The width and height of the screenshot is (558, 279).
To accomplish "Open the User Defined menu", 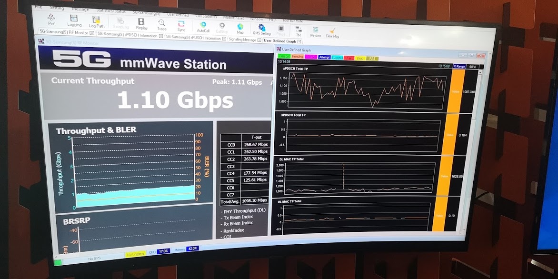I will 178,15.
